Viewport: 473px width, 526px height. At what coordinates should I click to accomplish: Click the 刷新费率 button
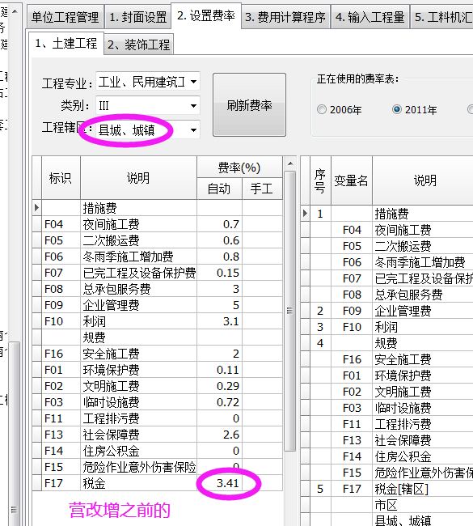click(249, 105)
